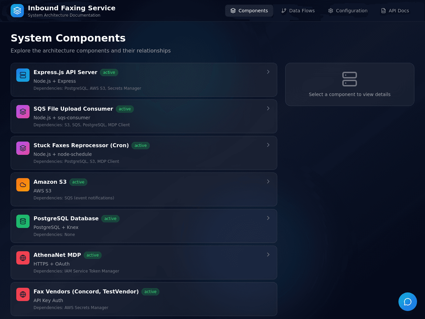
Task: Select Amazon S3 title
Action: coord(50,182)
